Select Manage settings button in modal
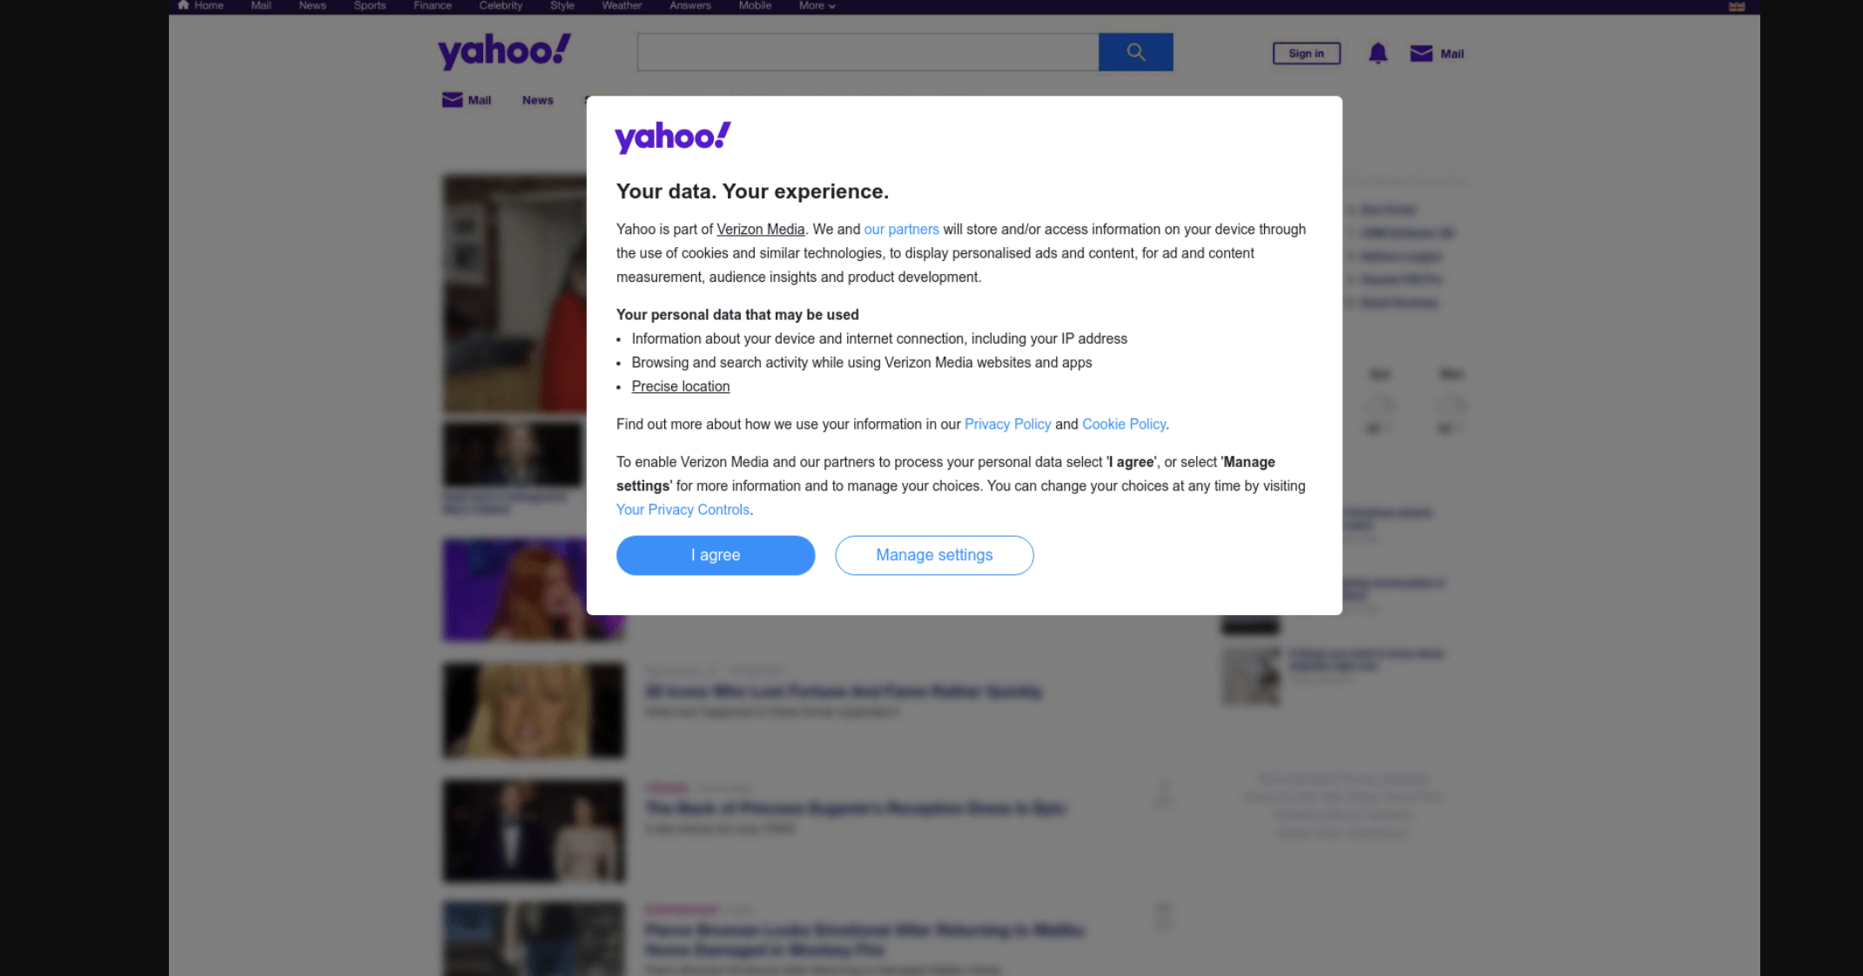 point(932,554)
